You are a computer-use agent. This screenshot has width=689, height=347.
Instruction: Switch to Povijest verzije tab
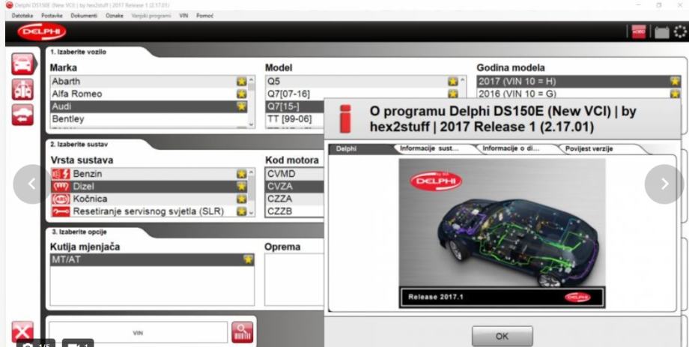[x=589, y=149]
